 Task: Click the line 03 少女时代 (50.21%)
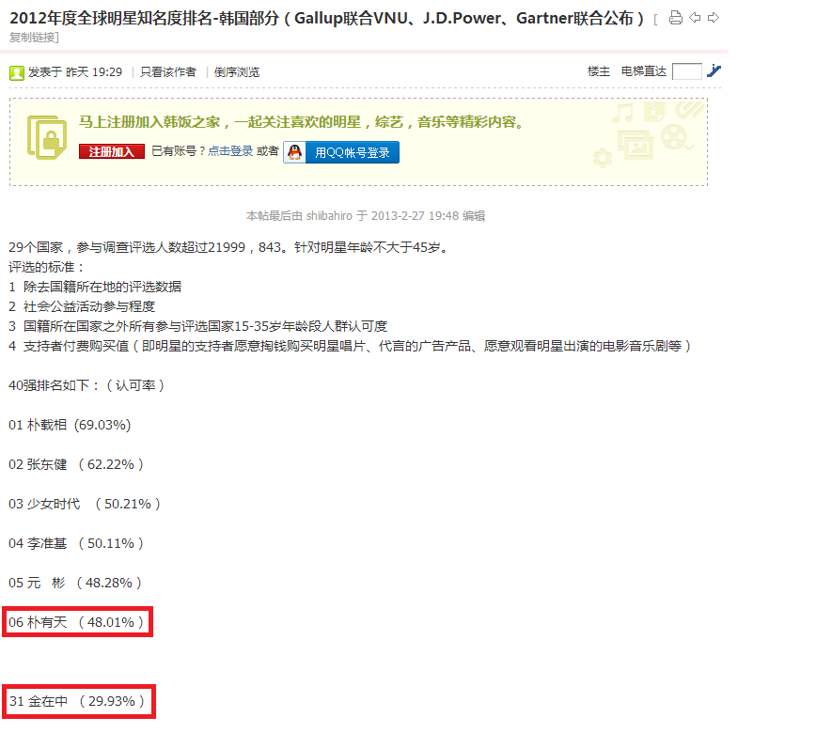(85, 504)
